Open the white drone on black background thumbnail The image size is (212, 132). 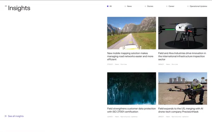pos(183,33)
